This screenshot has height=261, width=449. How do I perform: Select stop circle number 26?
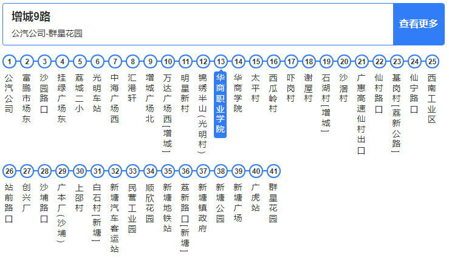coord(10,171)
